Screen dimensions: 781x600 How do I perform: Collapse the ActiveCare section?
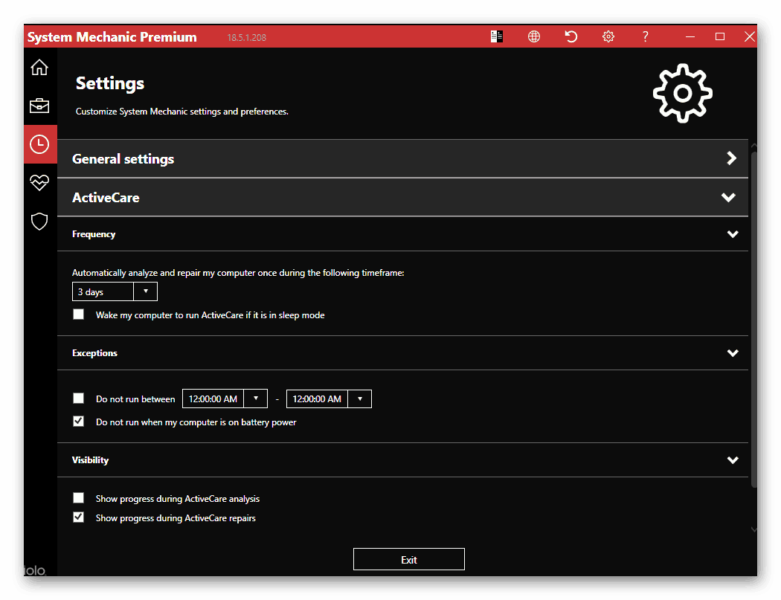click(402, 198)
